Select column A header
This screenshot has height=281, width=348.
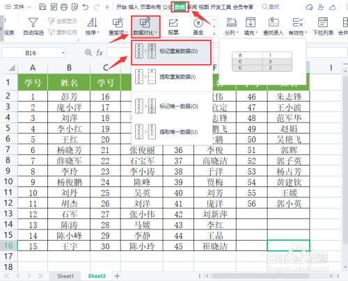pyautogui.click(x=33, y=67)
